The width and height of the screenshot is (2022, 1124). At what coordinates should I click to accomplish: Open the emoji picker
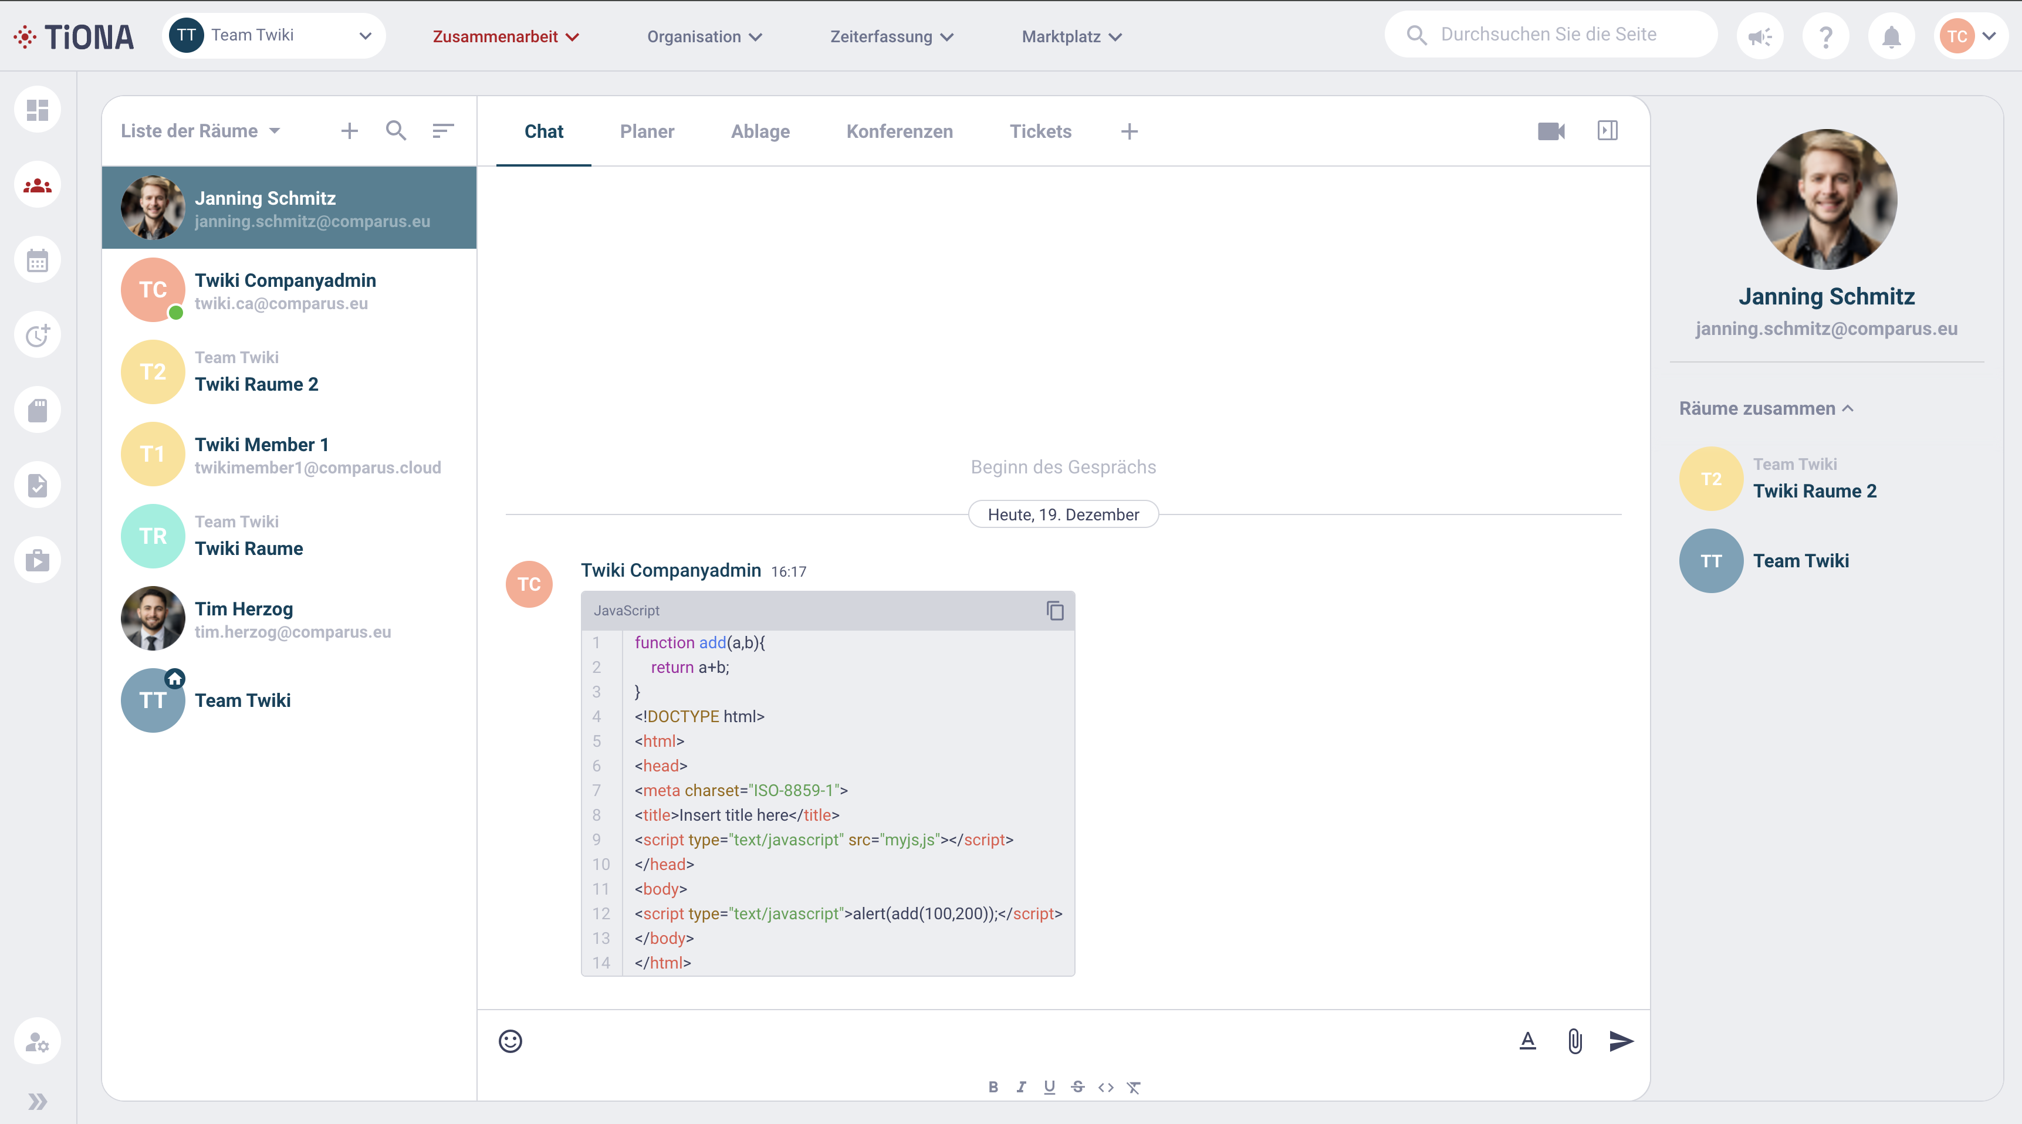pos(510,1041)
